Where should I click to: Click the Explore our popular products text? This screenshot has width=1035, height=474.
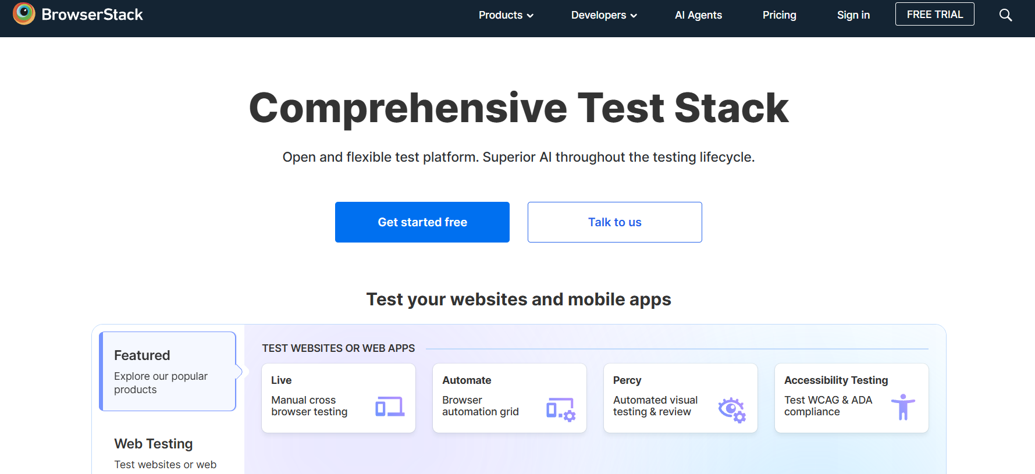tap(161, 383)
